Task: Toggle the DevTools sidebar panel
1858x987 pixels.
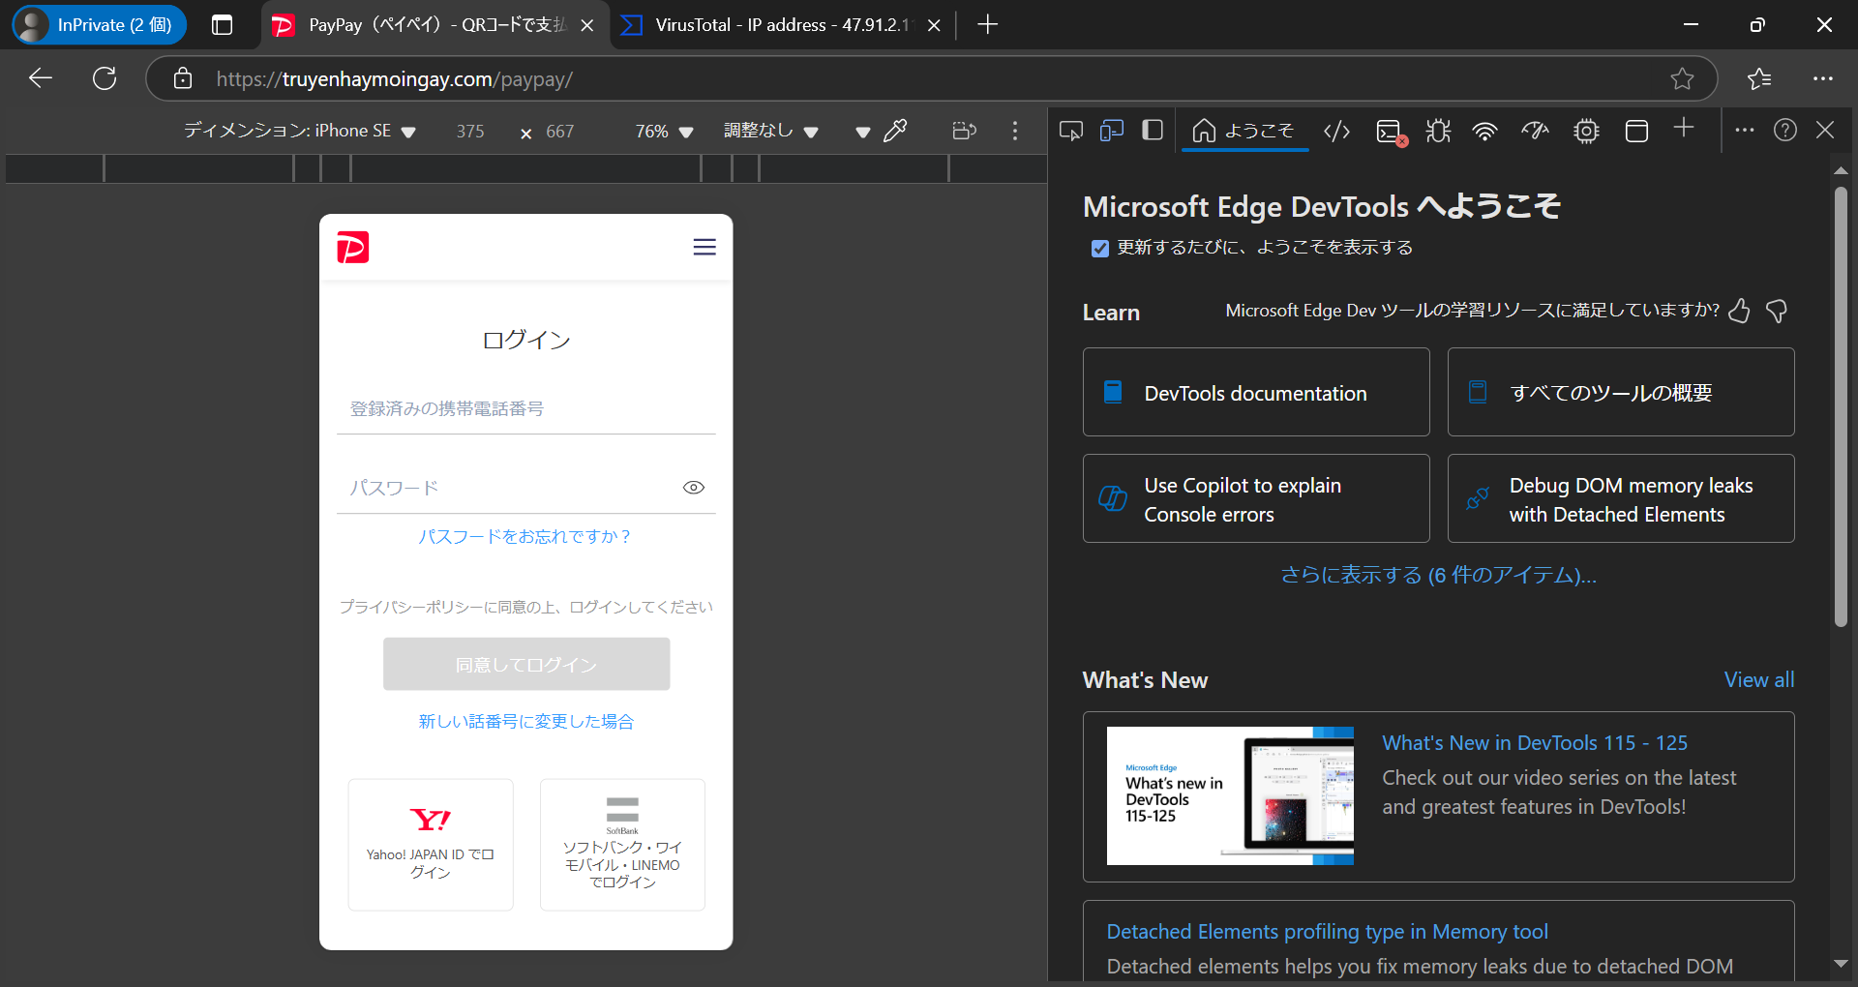Action: 1153,131
